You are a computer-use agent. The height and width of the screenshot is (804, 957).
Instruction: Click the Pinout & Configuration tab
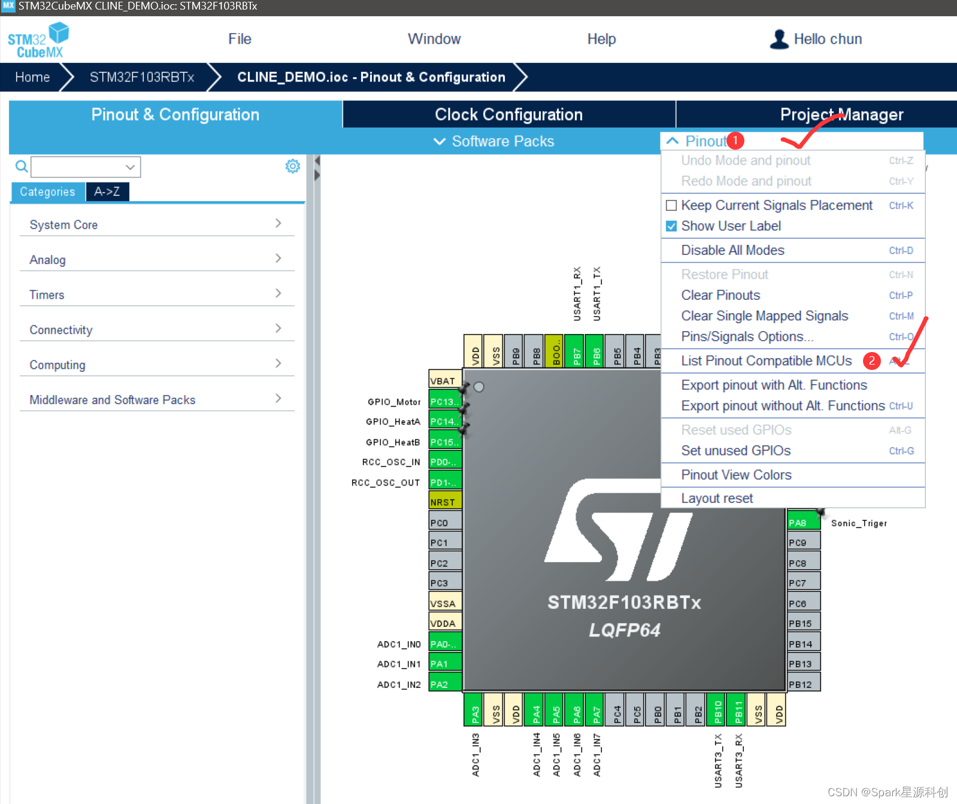tap(175, 114)
